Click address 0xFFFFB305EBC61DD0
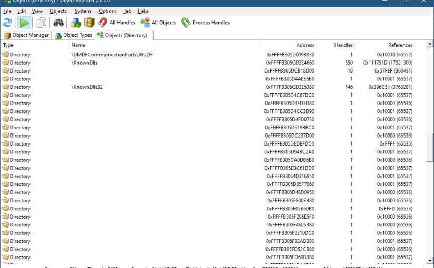This screenshot has width=434, height=268. click(x=289, y=168)
